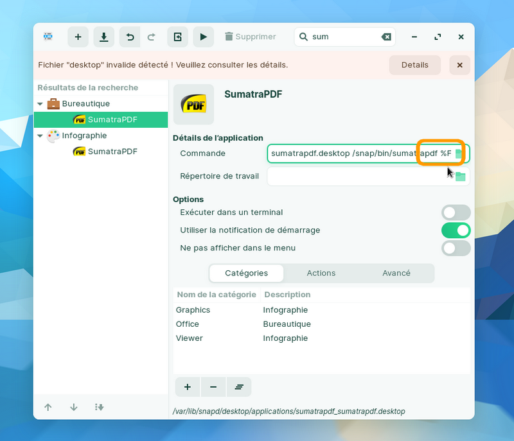Collapse the Bureautique category tree
The image size is (514, 441).
pos(40,104)
